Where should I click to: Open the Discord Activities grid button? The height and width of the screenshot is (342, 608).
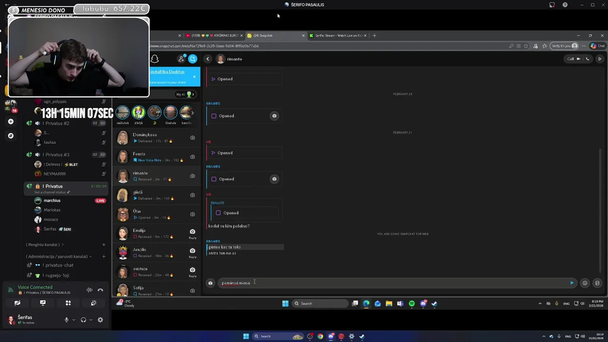(68, 303)
